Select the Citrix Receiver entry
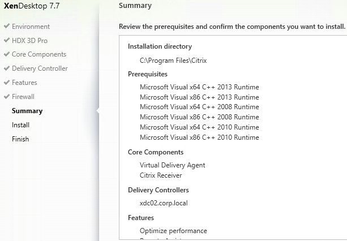The height and width of the screenshot is (241, 347). [x=161, y=175]
